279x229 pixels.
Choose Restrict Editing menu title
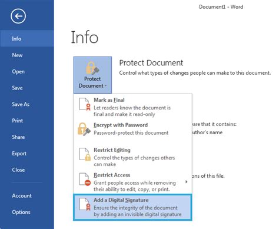pyautogui.click(x=112, y=150)
